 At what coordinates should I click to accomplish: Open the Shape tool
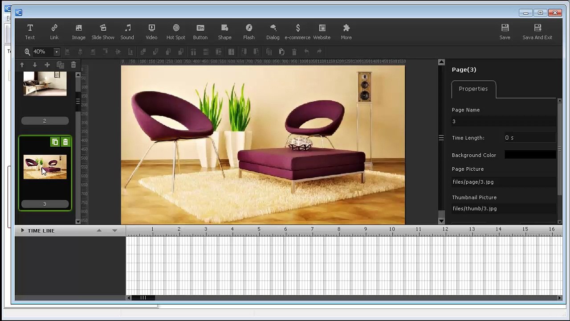[x=224, y=32]
